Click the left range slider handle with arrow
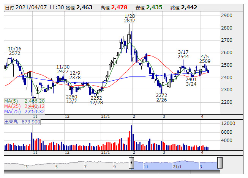 pos(131,163)
